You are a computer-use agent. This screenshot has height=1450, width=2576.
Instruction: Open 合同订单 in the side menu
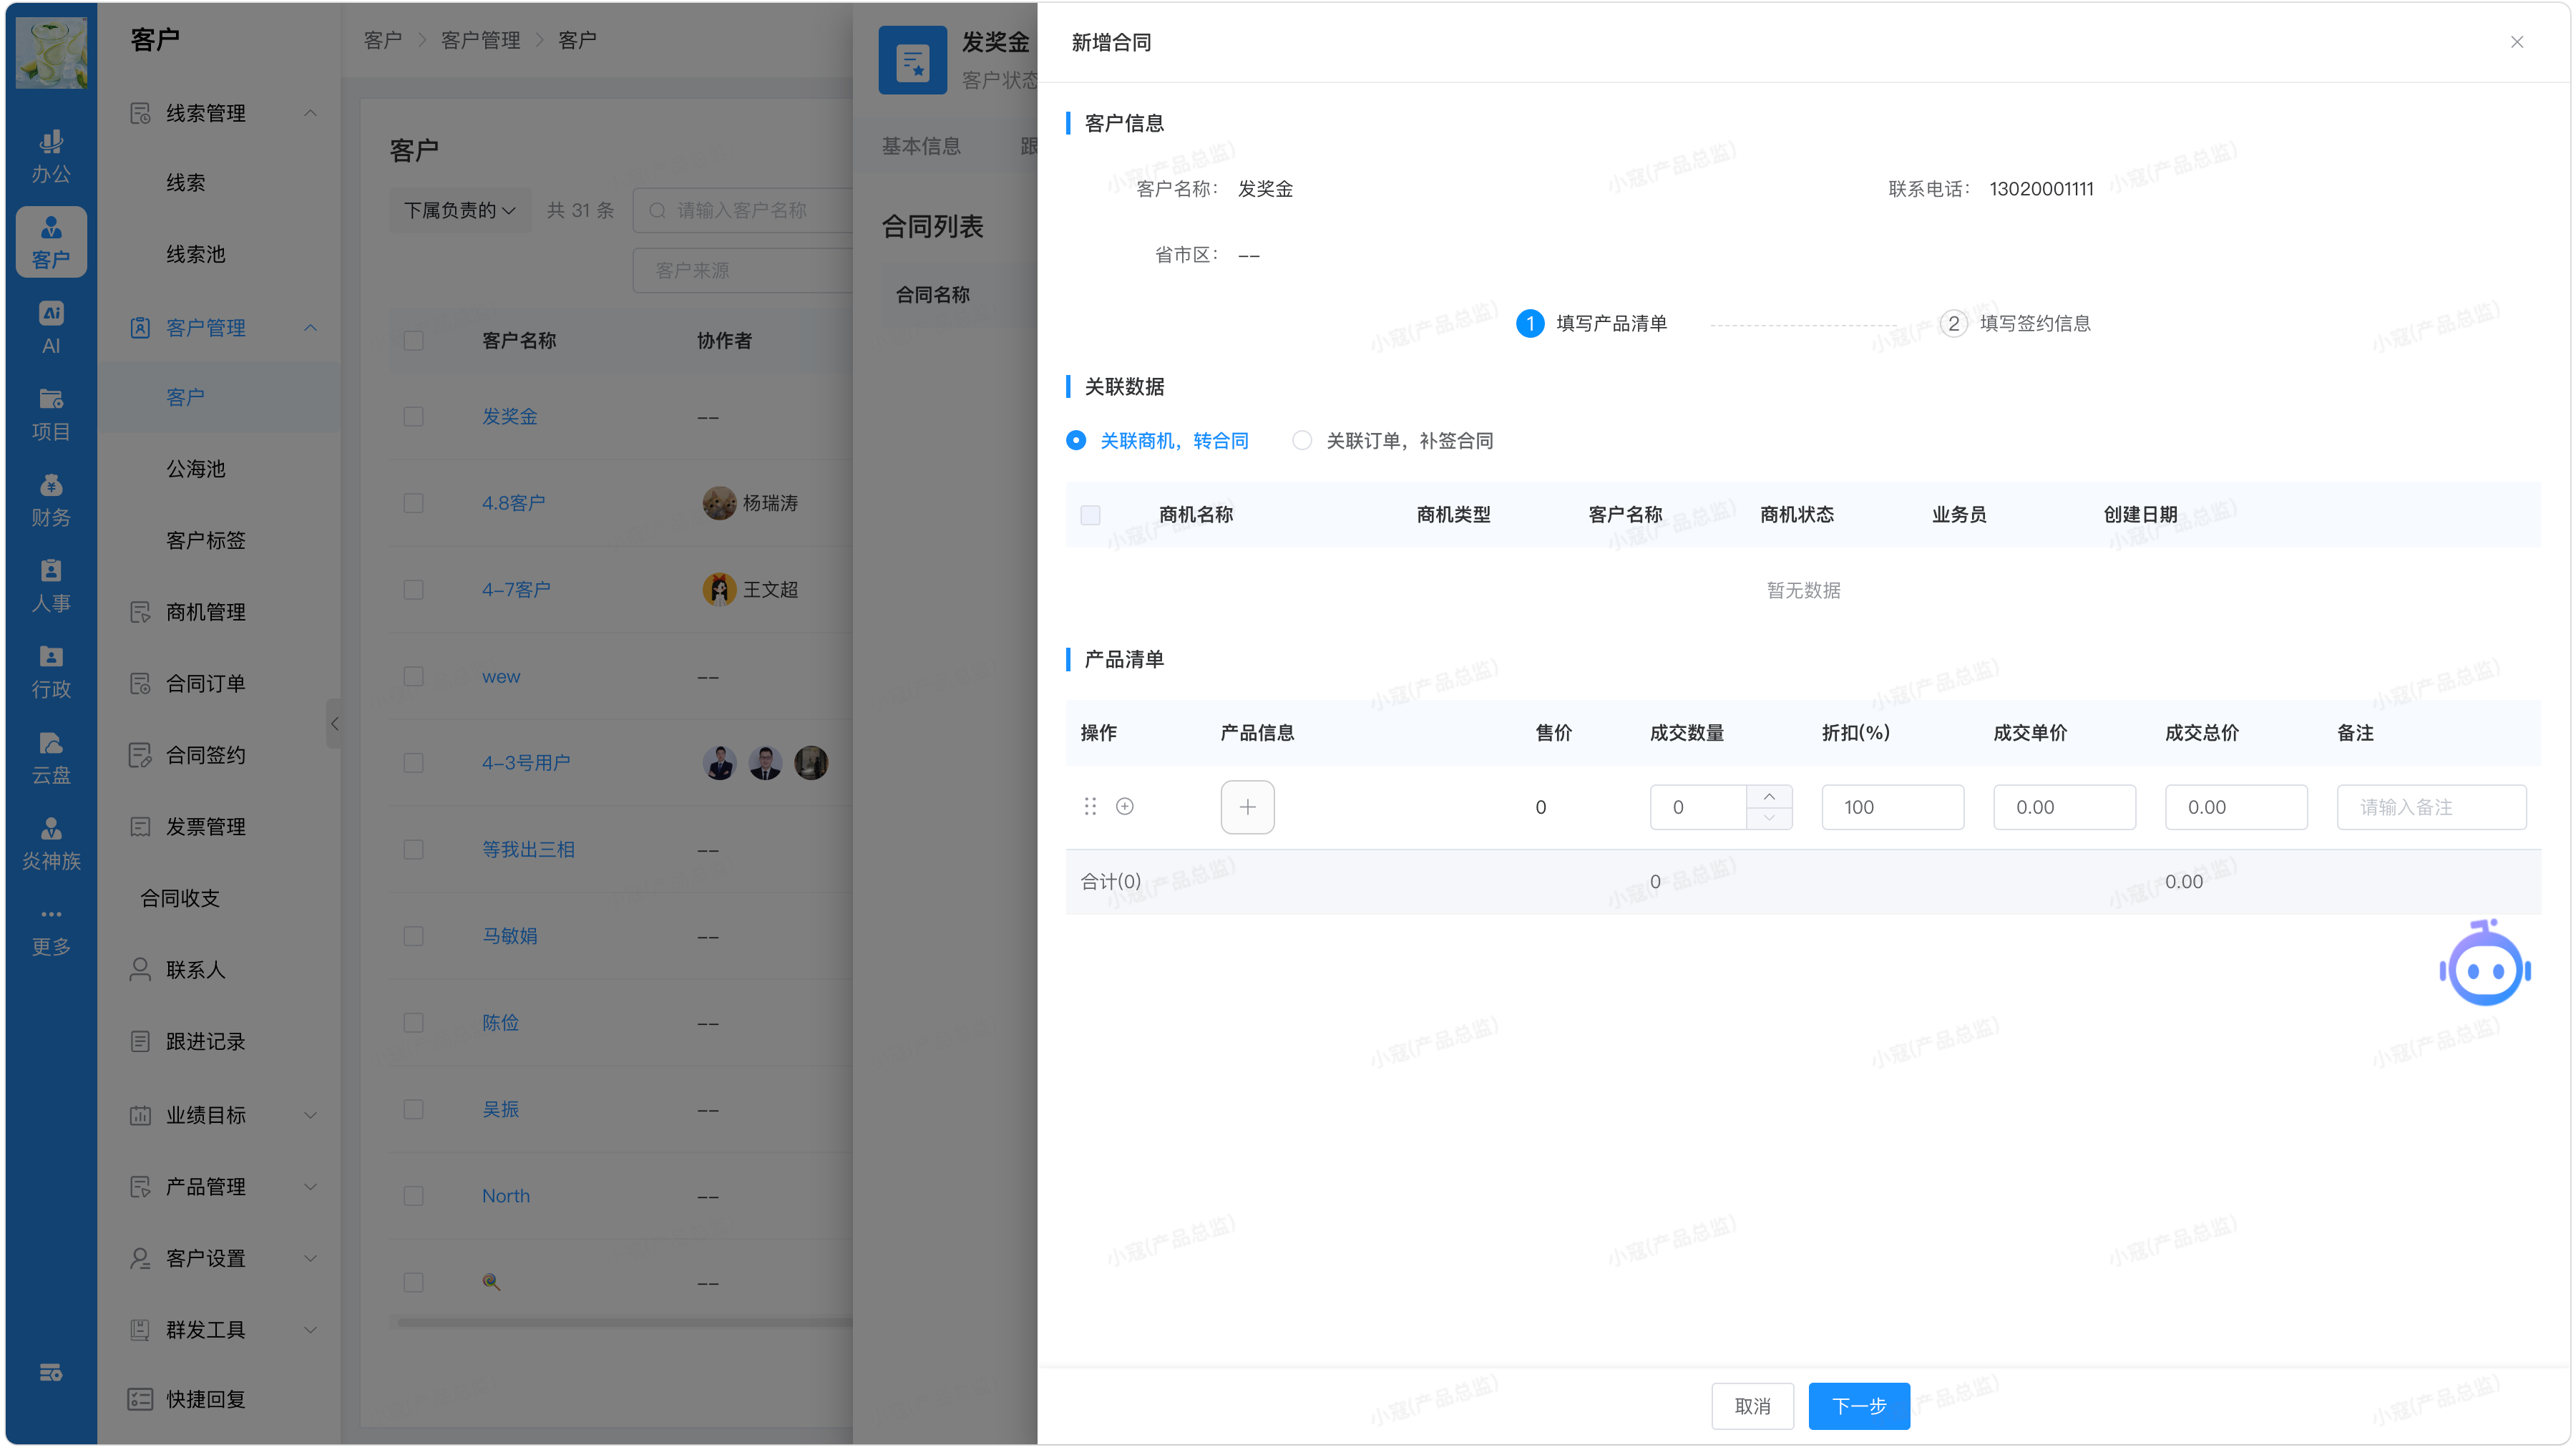205,683
